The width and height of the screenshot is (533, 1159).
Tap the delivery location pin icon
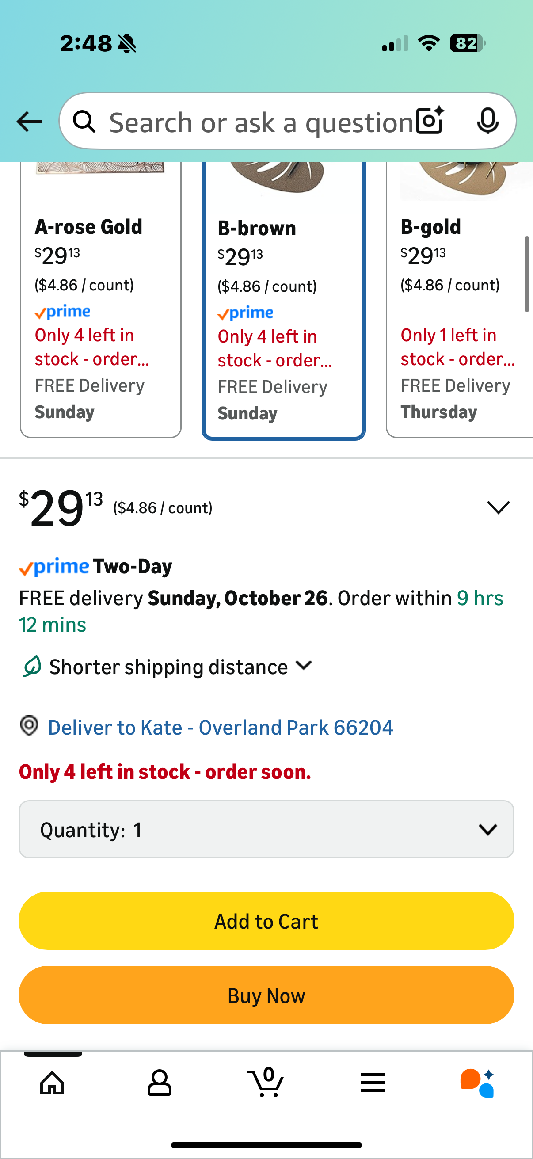(29, 726)
